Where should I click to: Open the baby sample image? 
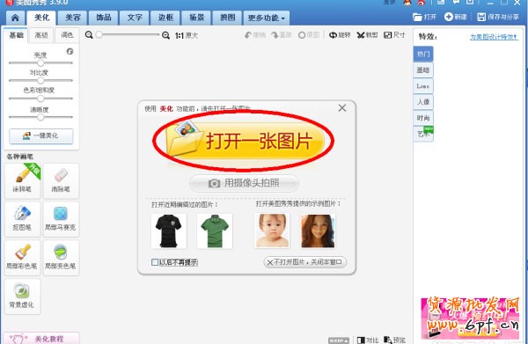pos(272,231)
